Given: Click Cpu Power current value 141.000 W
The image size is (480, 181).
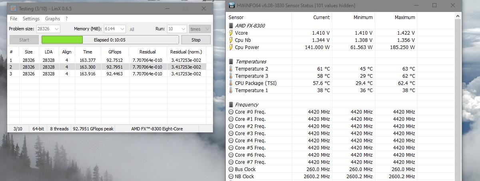Looking at the screenshot, I should pyautogui.click(x=318, y=47).
